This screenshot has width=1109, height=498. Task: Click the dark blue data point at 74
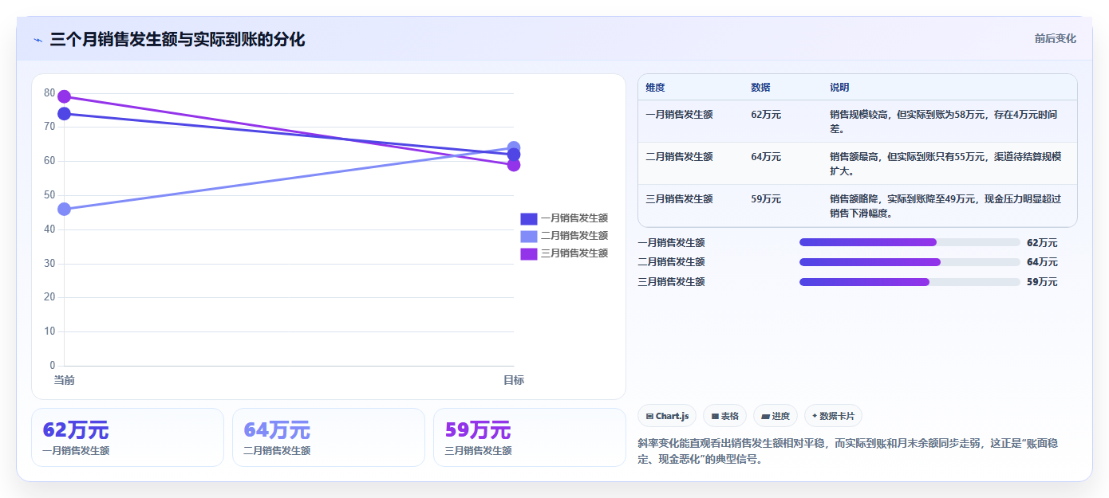pyautogui.click(x=64, y=114)
